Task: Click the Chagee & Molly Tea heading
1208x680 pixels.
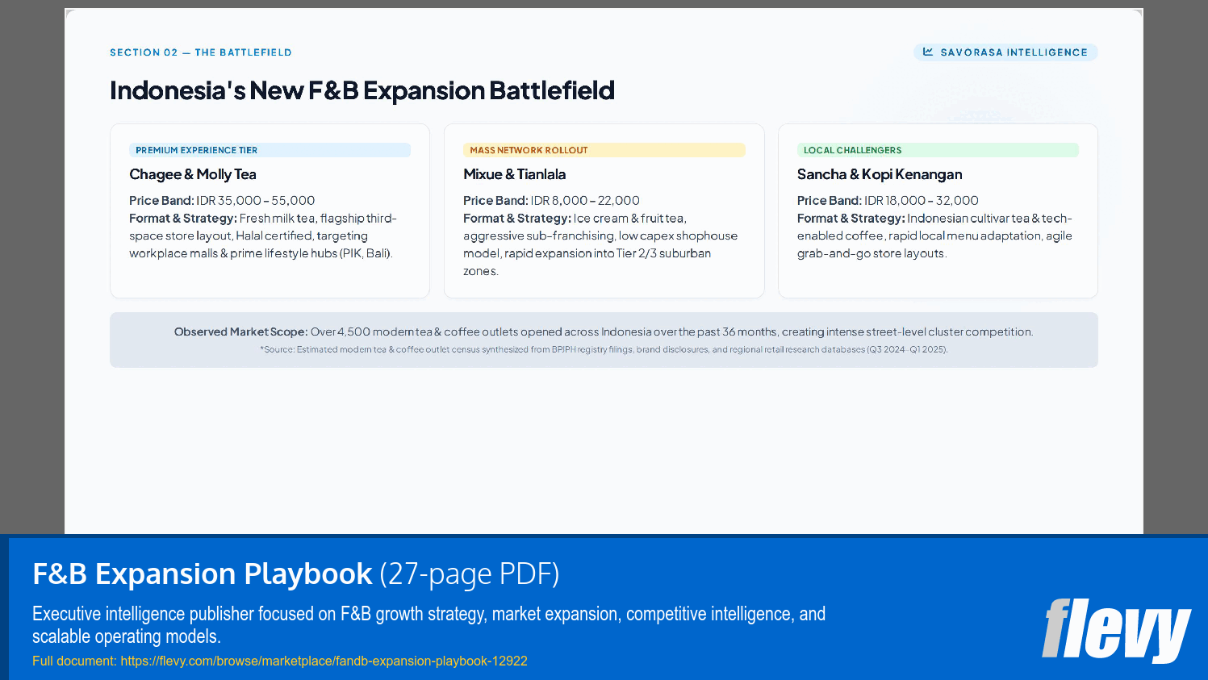Action: [193, 174]
